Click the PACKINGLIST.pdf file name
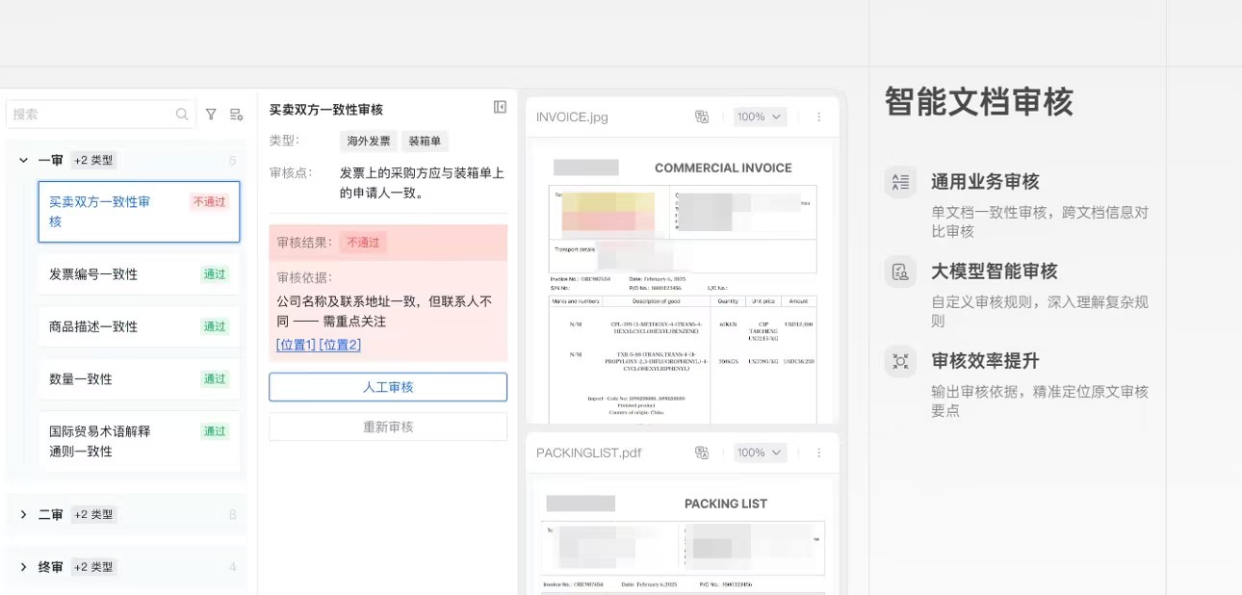The width and height of the screenshot is (1242, 595). 588,453
